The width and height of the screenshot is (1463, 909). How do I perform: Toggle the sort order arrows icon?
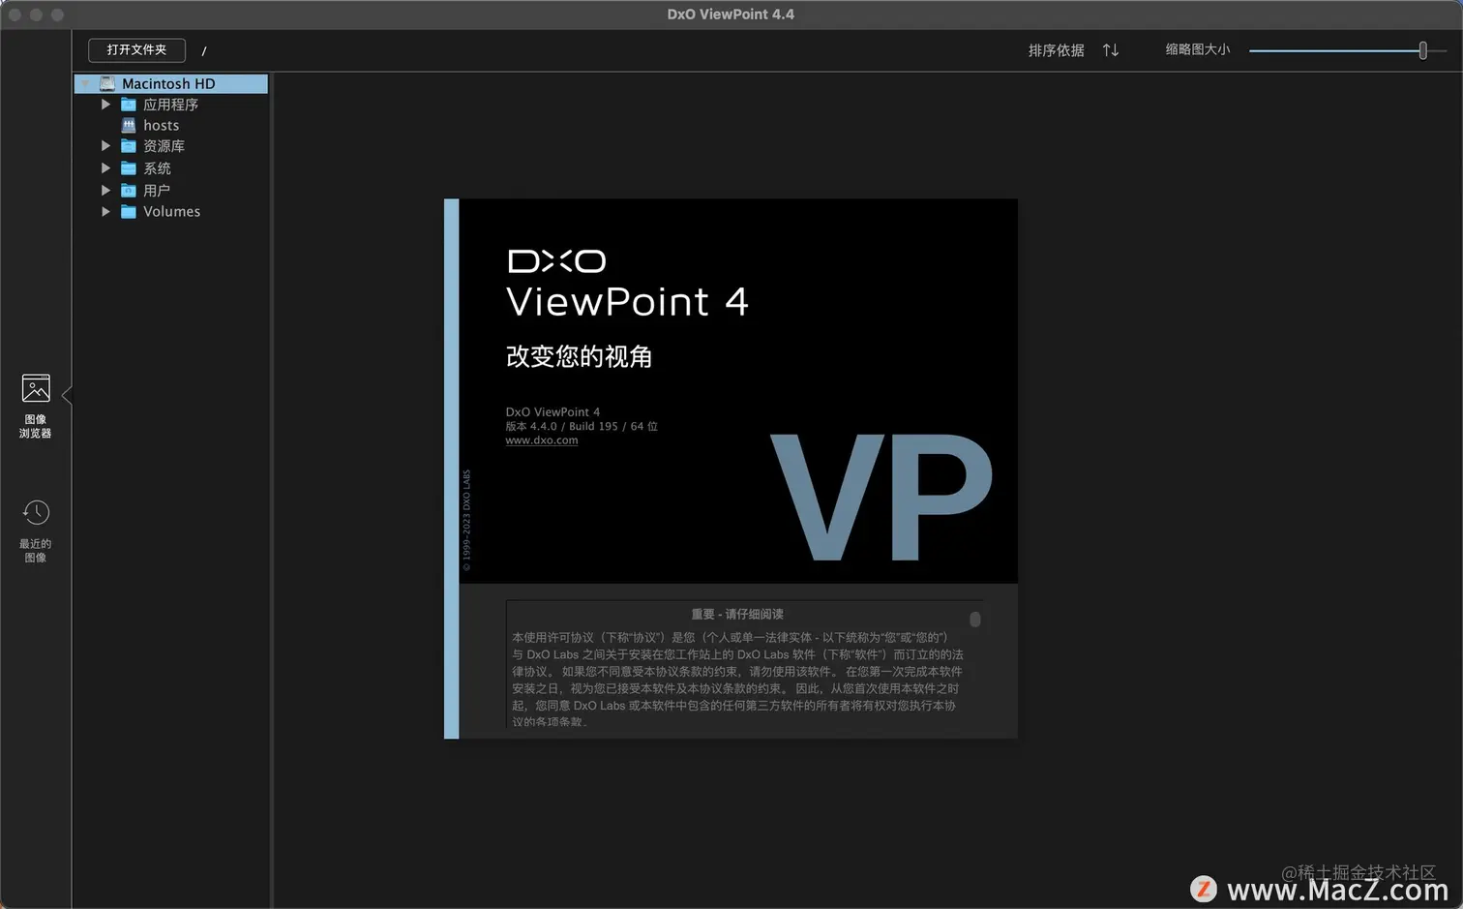click(x=1111, y=49)
